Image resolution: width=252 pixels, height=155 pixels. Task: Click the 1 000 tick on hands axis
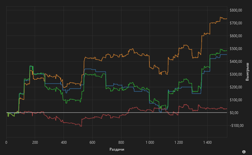point(150,142)
